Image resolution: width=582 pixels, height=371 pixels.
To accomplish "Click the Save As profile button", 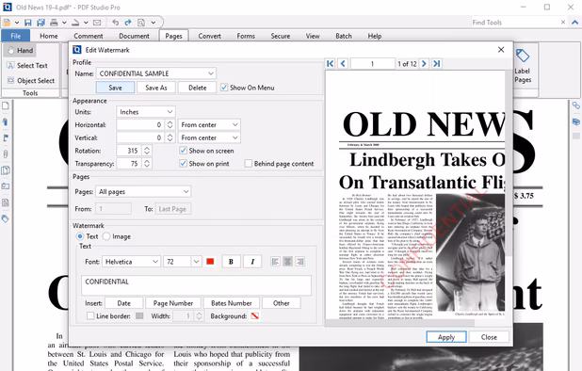I will click(156, 88).
